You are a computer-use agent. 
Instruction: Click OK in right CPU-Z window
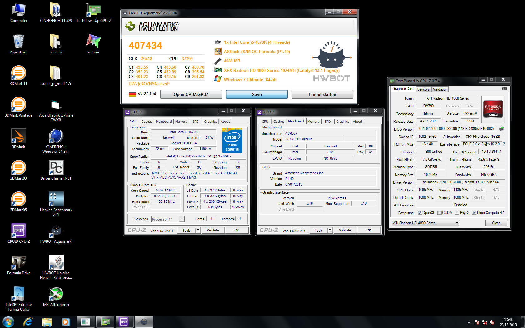pos(369,230)
